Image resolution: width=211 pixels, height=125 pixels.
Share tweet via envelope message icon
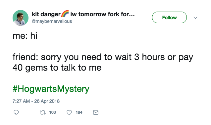96,112
